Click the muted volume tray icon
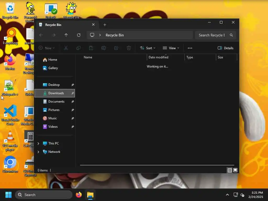Screen dimensions: 268x201 click(242, 195)
